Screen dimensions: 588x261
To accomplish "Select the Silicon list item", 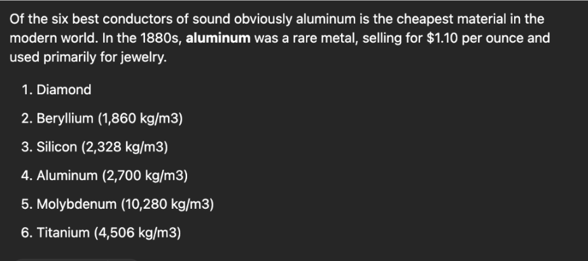I will tap(57, 147).
